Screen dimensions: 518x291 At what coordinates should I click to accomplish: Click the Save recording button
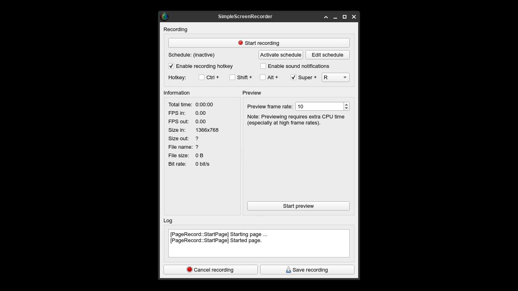pyautogui.click(x=307, y=270)
